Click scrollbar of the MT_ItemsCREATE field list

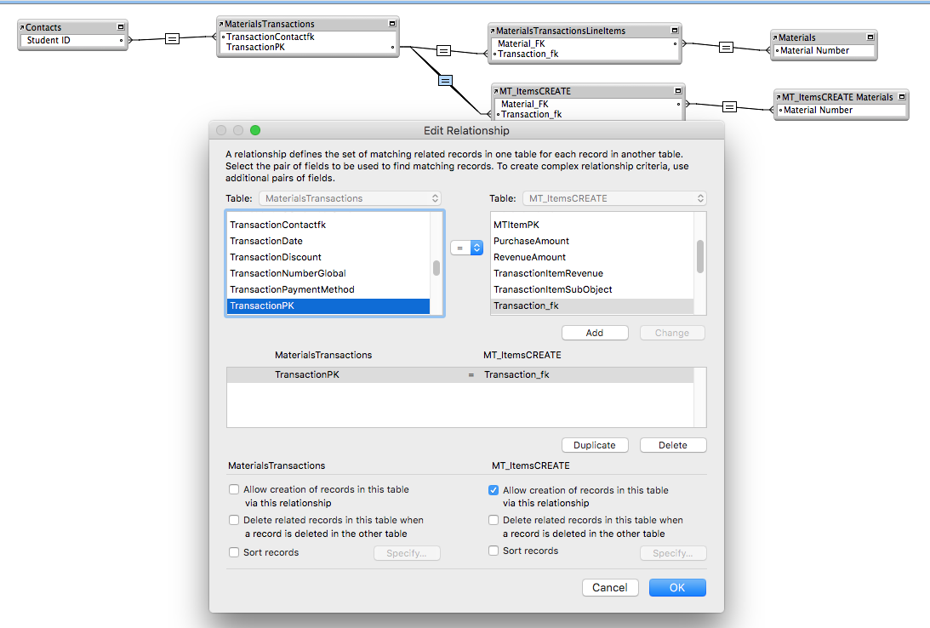click(x=700, y=257)
